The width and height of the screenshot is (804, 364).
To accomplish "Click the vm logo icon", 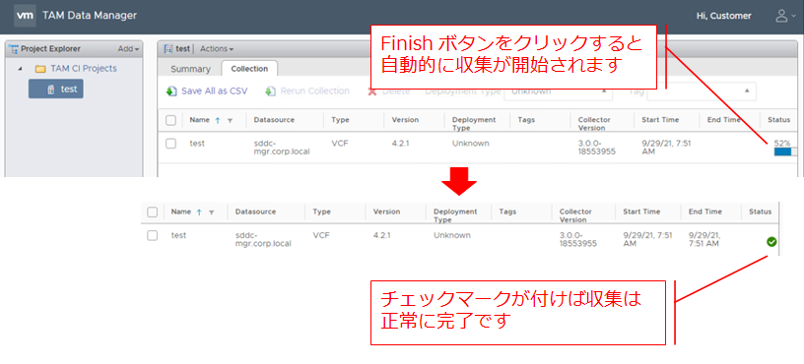I will coord(25,16).
